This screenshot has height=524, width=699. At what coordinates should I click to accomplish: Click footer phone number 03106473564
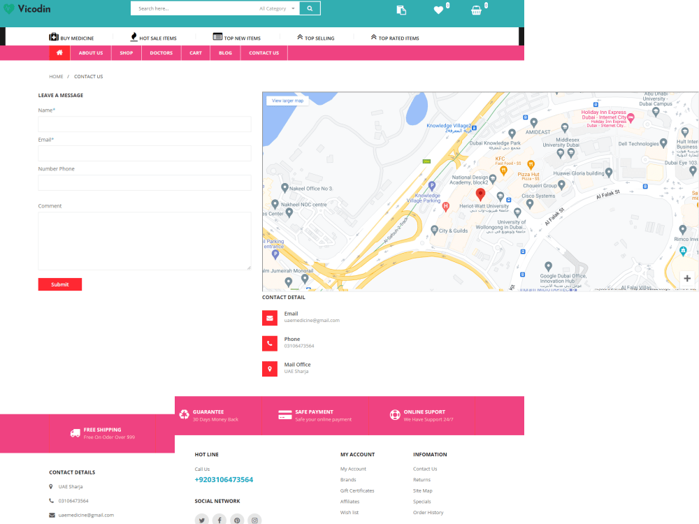click(73, 501)
